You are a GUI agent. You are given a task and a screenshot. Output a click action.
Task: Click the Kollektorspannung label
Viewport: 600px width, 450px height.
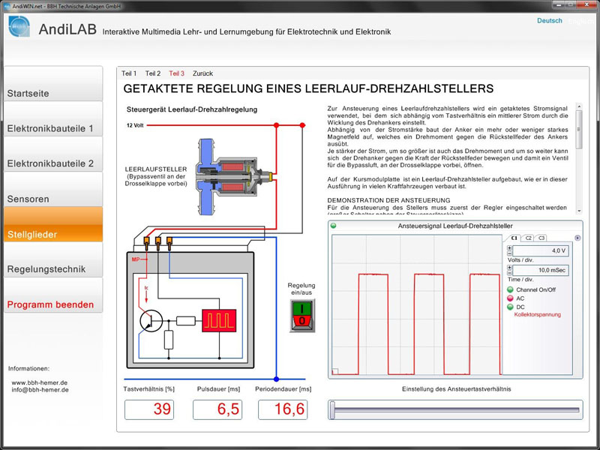(x=537, y=314)
